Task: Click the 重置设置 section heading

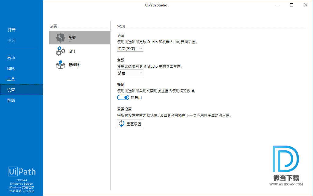Action: click(x=124, y=109)
